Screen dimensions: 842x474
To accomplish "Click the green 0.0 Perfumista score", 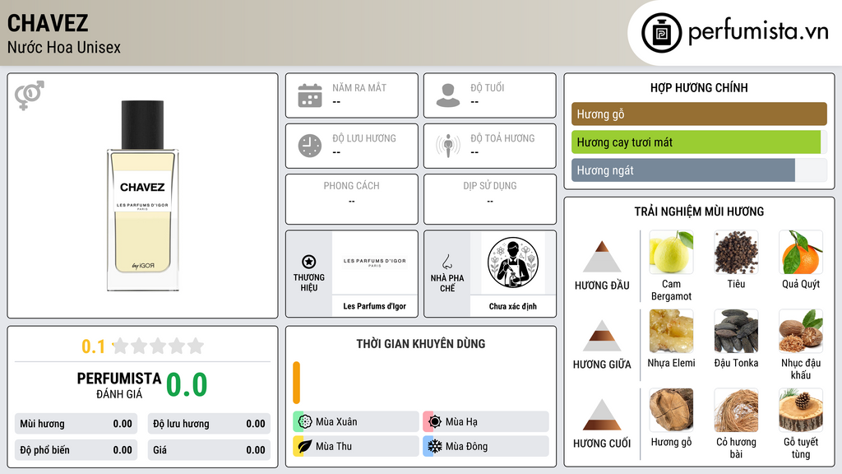I will (187, 385).
